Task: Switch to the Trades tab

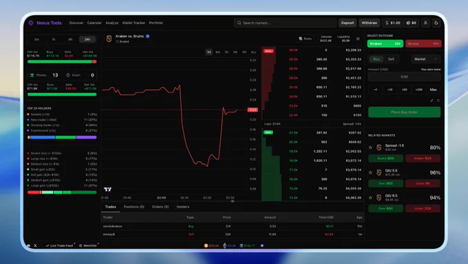Action: [110, 207]
